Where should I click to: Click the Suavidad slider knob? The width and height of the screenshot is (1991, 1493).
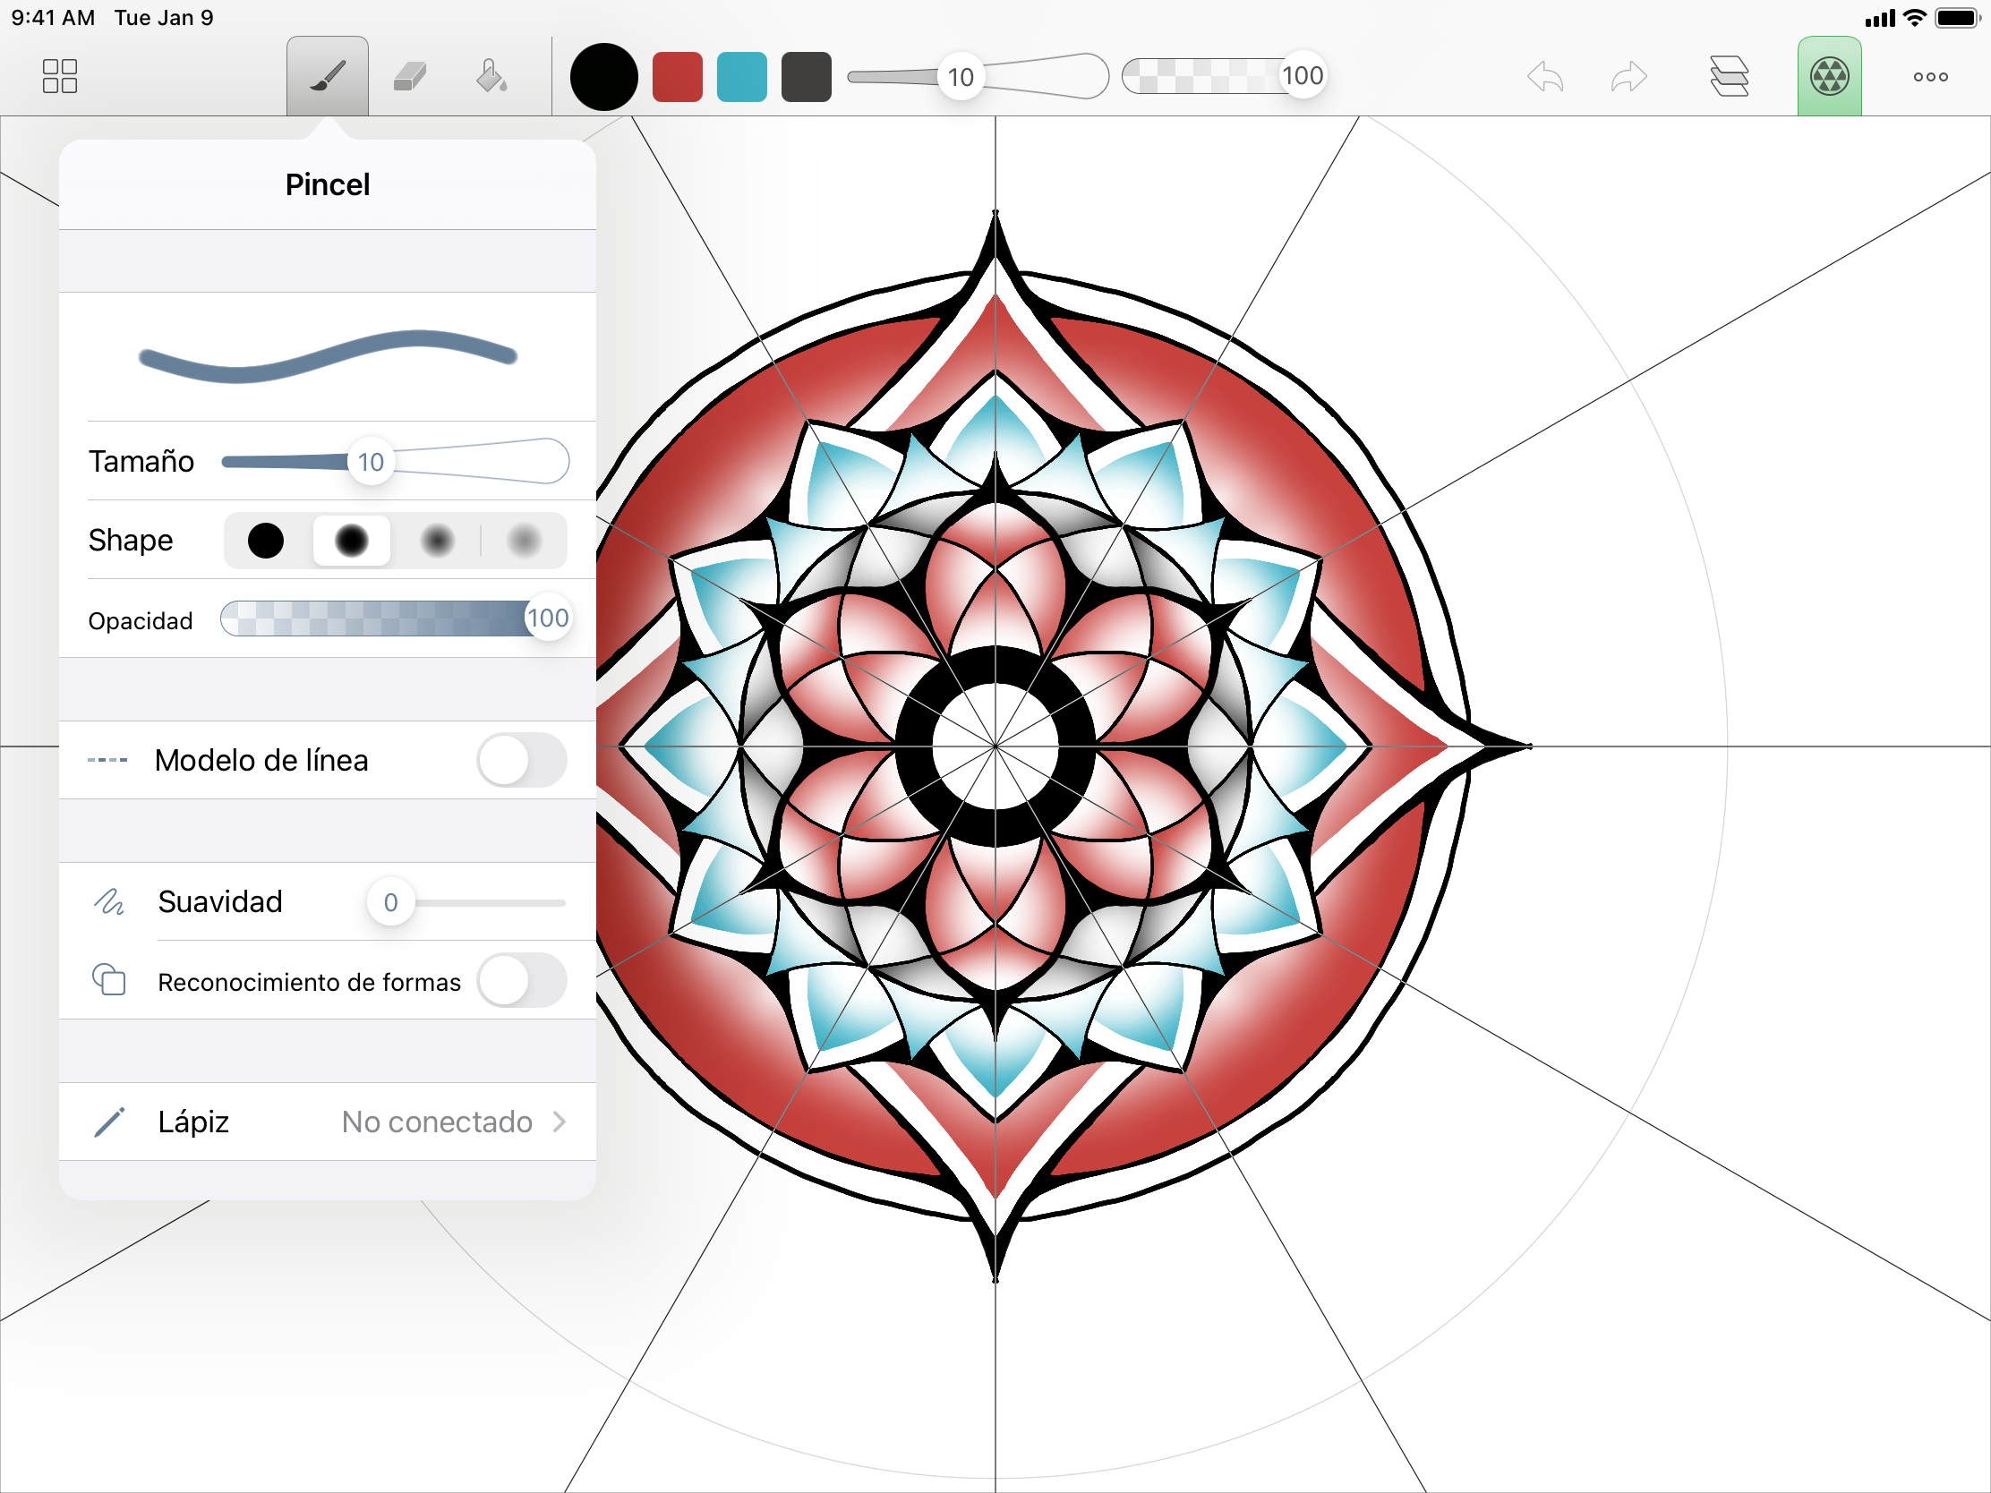click(x=390, y=902)
